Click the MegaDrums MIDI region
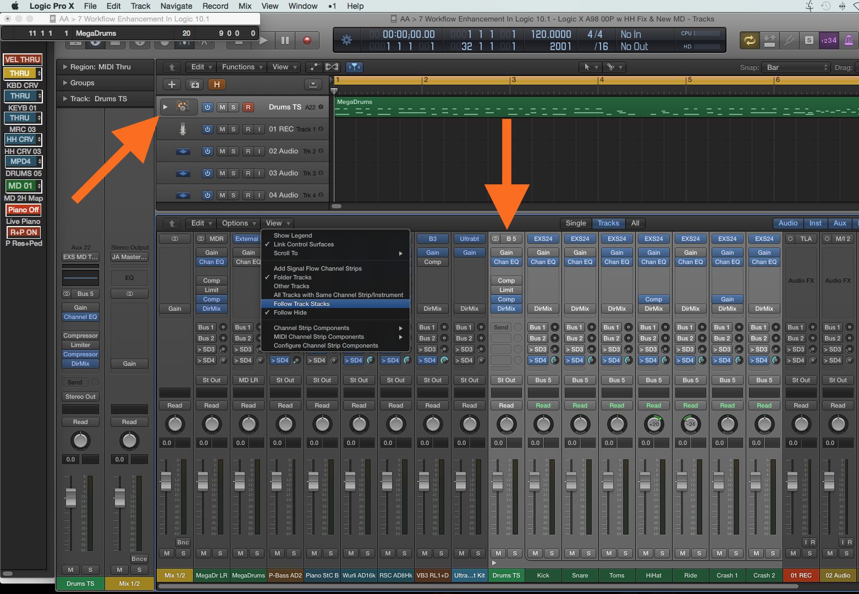The height and width of the screenshot is (594, 859). [596, 107]
